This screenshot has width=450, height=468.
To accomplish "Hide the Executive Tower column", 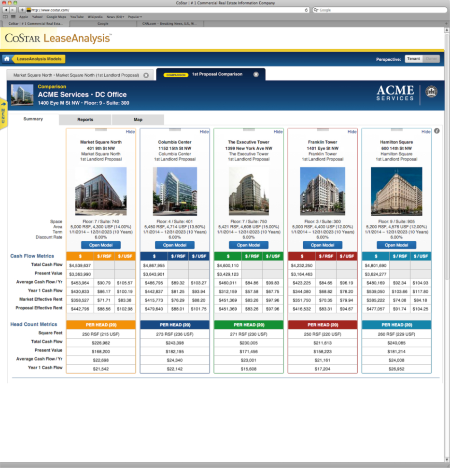I will [278, 131].
